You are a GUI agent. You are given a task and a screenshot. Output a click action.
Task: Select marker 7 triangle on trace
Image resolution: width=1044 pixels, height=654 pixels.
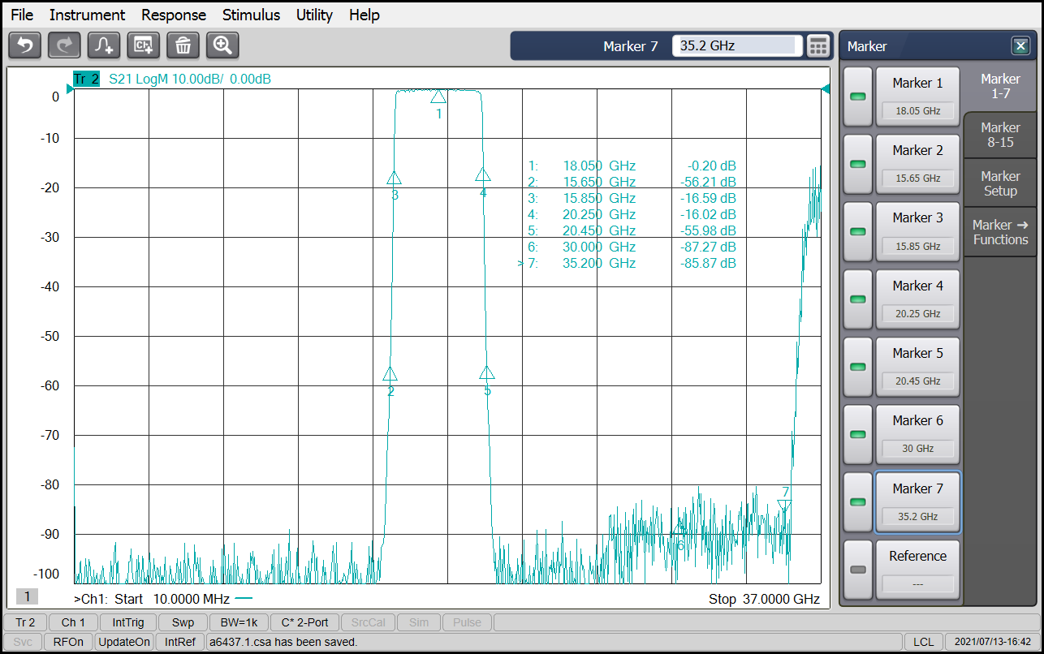click(784, 505)
